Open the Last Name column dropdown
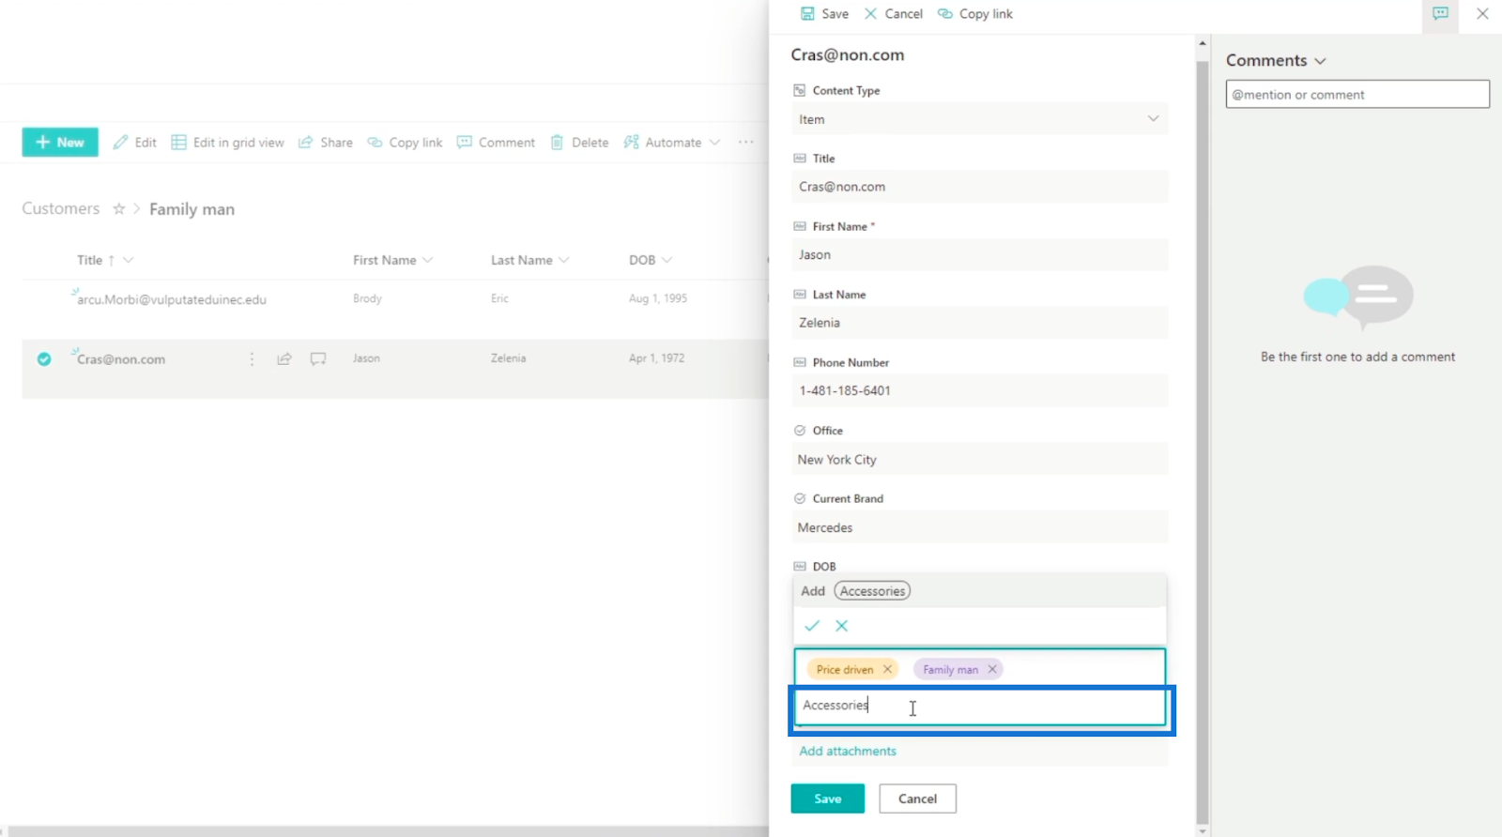 pos(529,260)
